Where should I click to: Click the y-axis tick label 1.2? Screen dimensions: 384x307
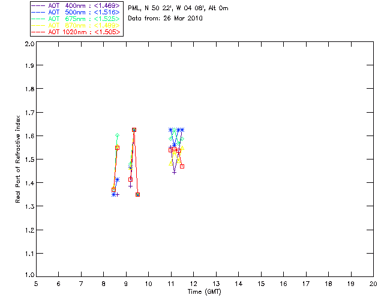[29, 230]
